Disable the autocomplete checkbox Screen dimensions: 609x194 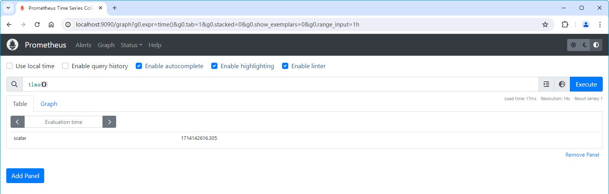click(x=139, y=66)
